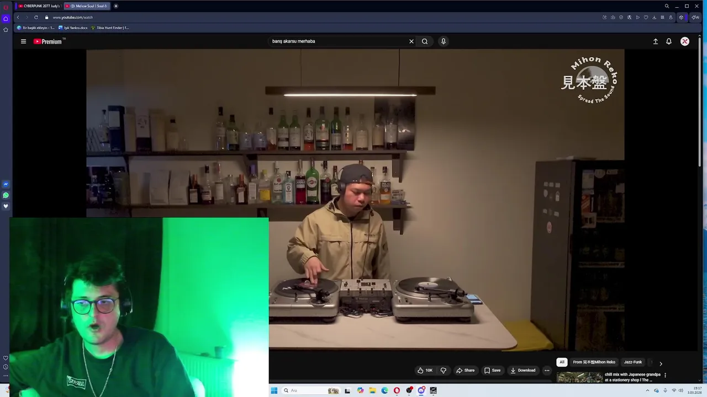This screenshot has width=707, height=397.
Task: Open the Opera translate page icon
Action: tap(629, 17)
